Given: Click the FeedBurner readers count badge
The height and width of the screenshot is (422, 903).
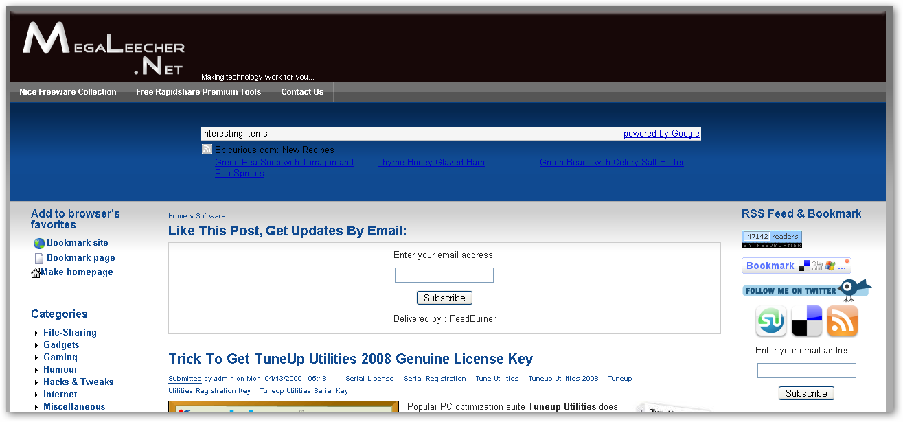Looking at the screenshot, I should pos(772,239).
